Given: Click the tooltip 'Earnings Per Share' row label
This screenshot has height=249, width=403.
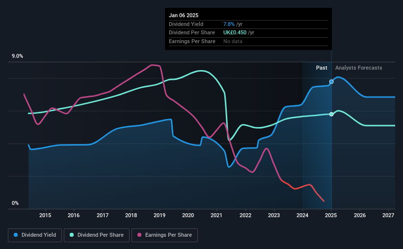Looking at the screenshot, I should pos(192,41).
